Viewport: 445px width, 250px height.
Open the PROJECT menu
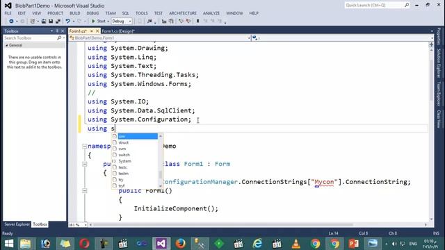(x=55, y=13)
